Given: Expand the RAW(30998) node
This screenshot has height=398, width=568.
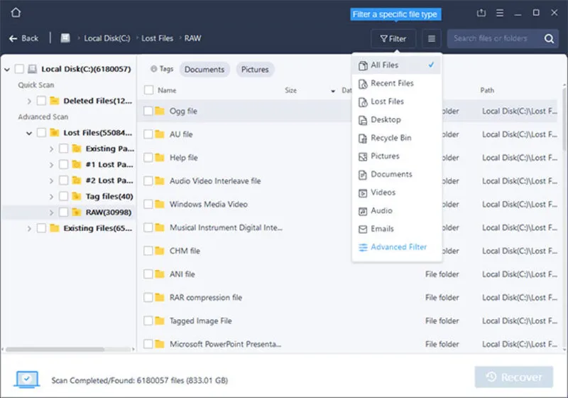Looking at the screenshot, I should click(51, 213).
